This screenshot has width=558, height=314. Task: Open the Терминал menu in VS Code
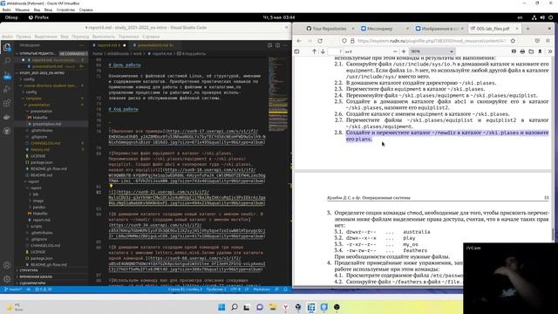click(x=128, y=37)
